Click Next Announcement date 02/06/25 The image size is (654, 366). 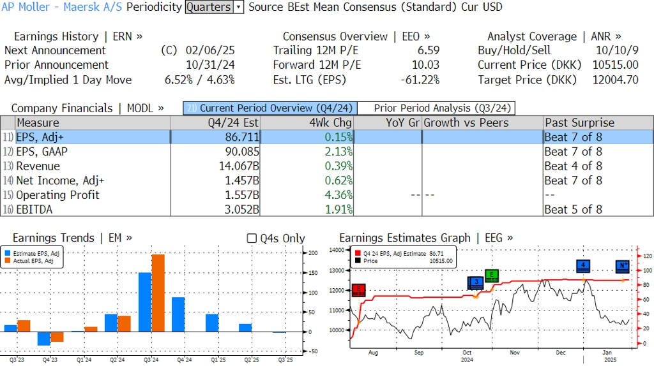point(210,50)
